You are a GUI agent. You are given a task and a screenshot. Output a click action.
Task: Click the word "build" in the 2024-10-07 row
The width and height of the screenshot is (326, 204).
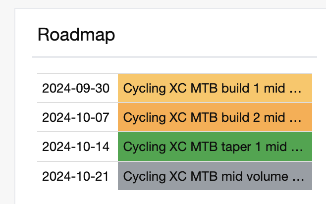235,117
